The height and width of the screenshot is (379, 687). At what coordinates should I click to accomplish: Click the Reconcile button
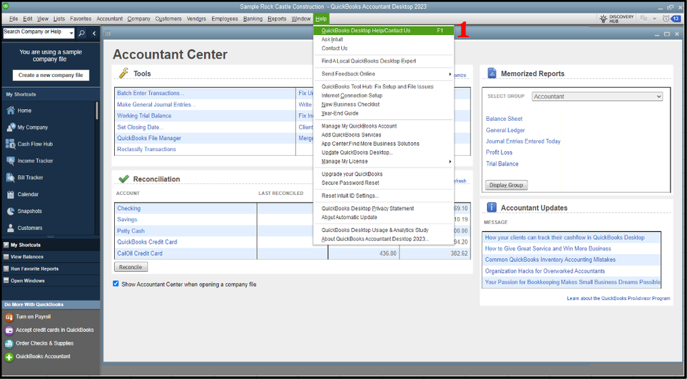131,267
